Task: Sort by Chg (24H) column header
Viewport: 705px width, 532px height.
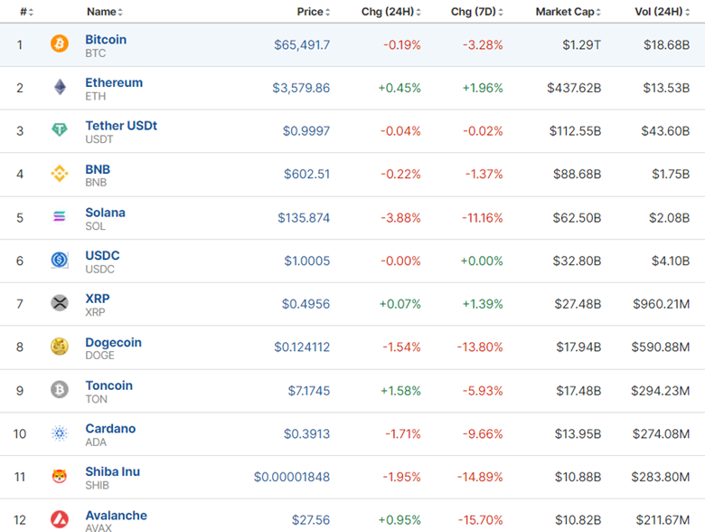Action: click(391, 12)
